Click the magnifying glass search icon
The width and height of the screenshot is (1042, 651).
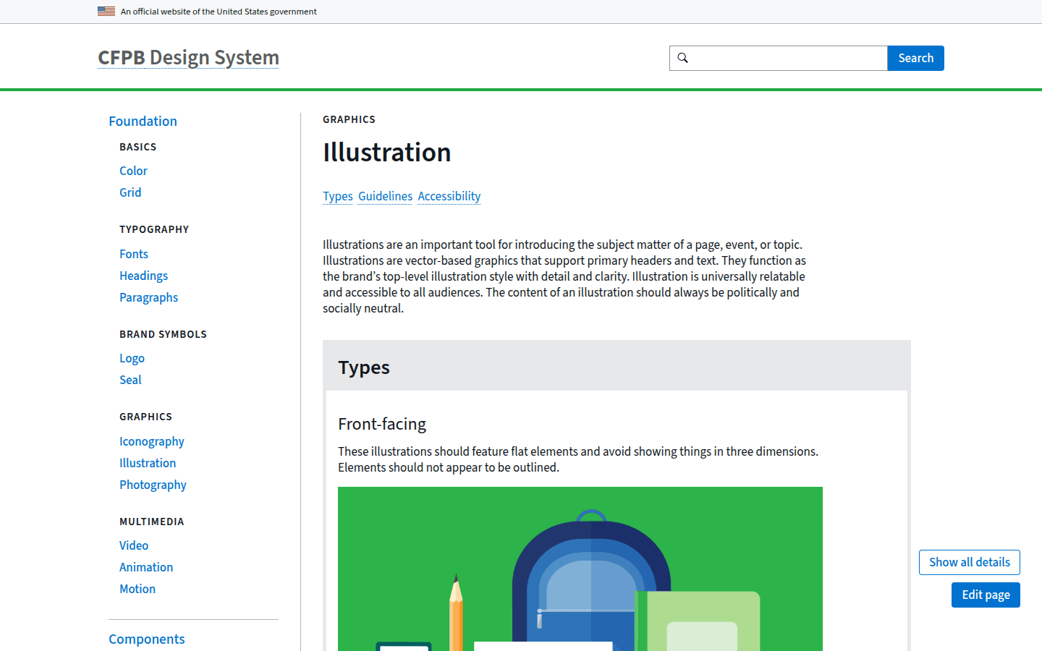pos(682,58)
